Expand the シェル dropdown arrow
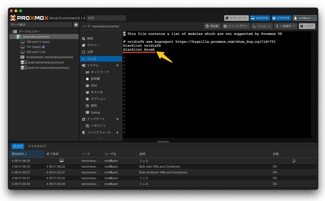The height and width of the screenshot is (201, 325). tap(269, 26)
